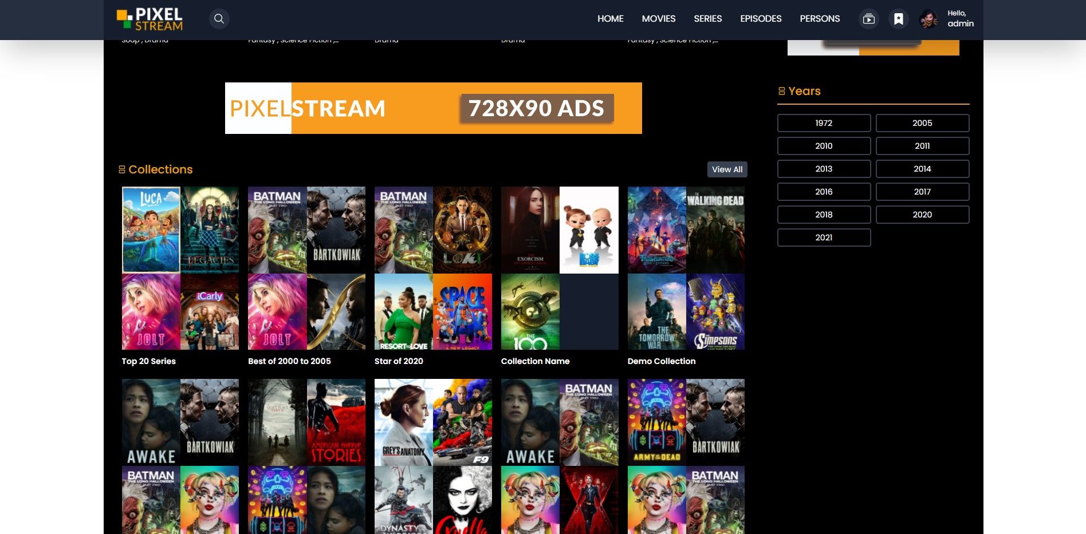Click the iCarly poster thumbnail
The image size is (1086, 534).
pyautogui.click(x=210, y=311)
